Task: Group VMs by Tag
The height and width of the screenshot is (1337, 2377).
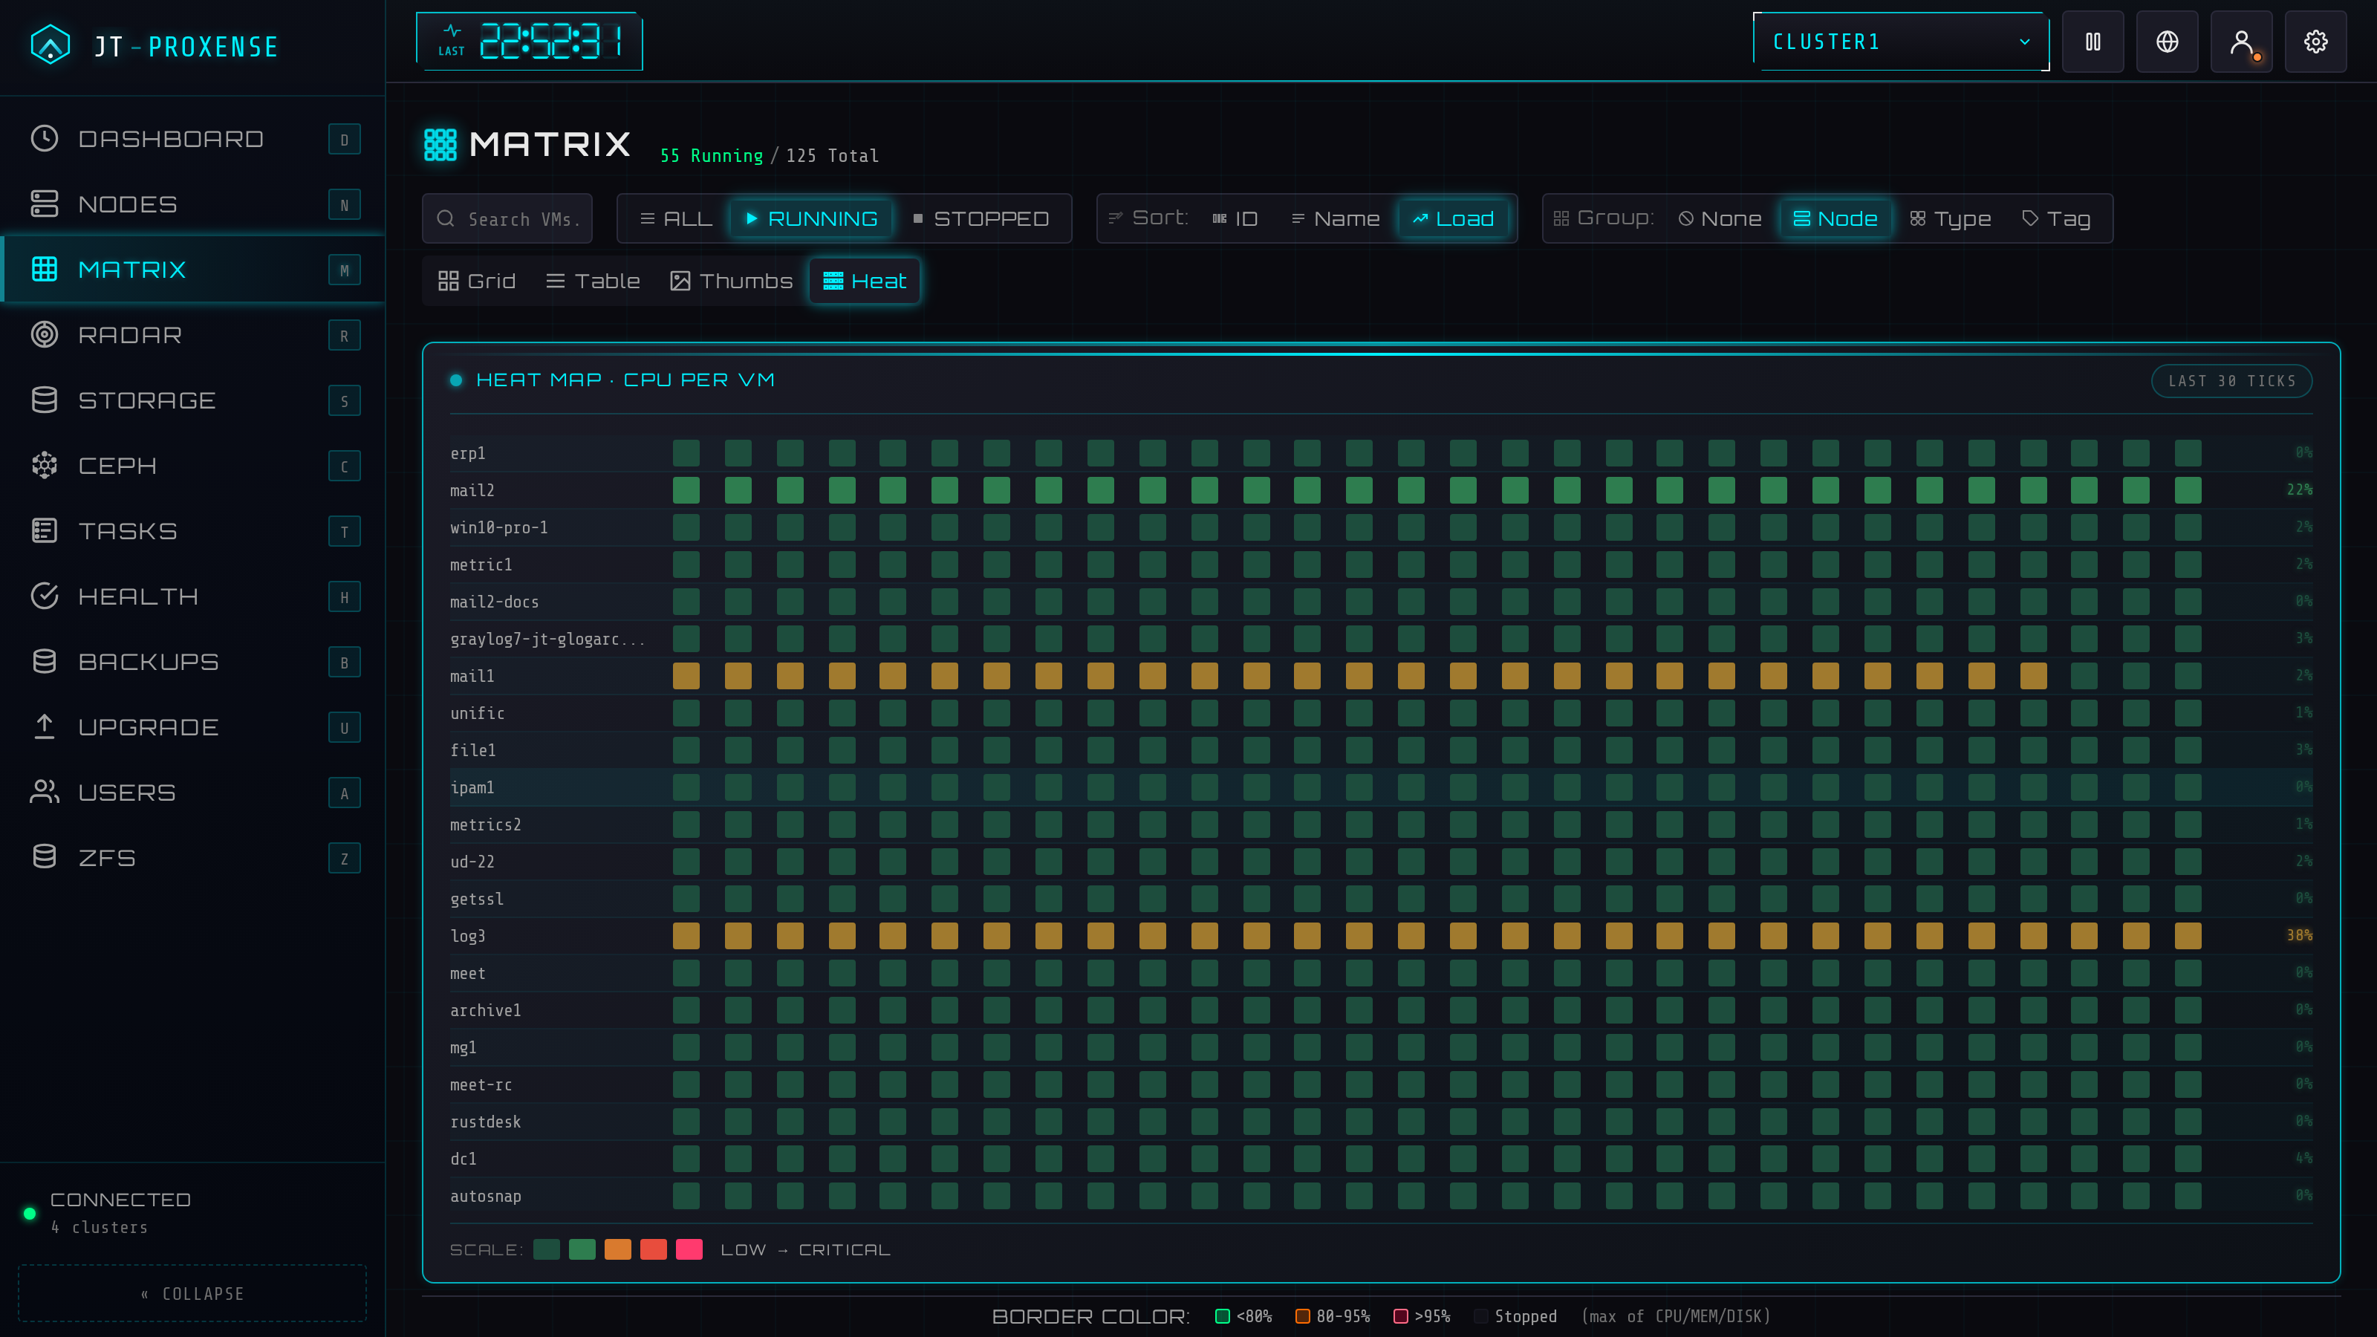Action: coord(2056,218)
